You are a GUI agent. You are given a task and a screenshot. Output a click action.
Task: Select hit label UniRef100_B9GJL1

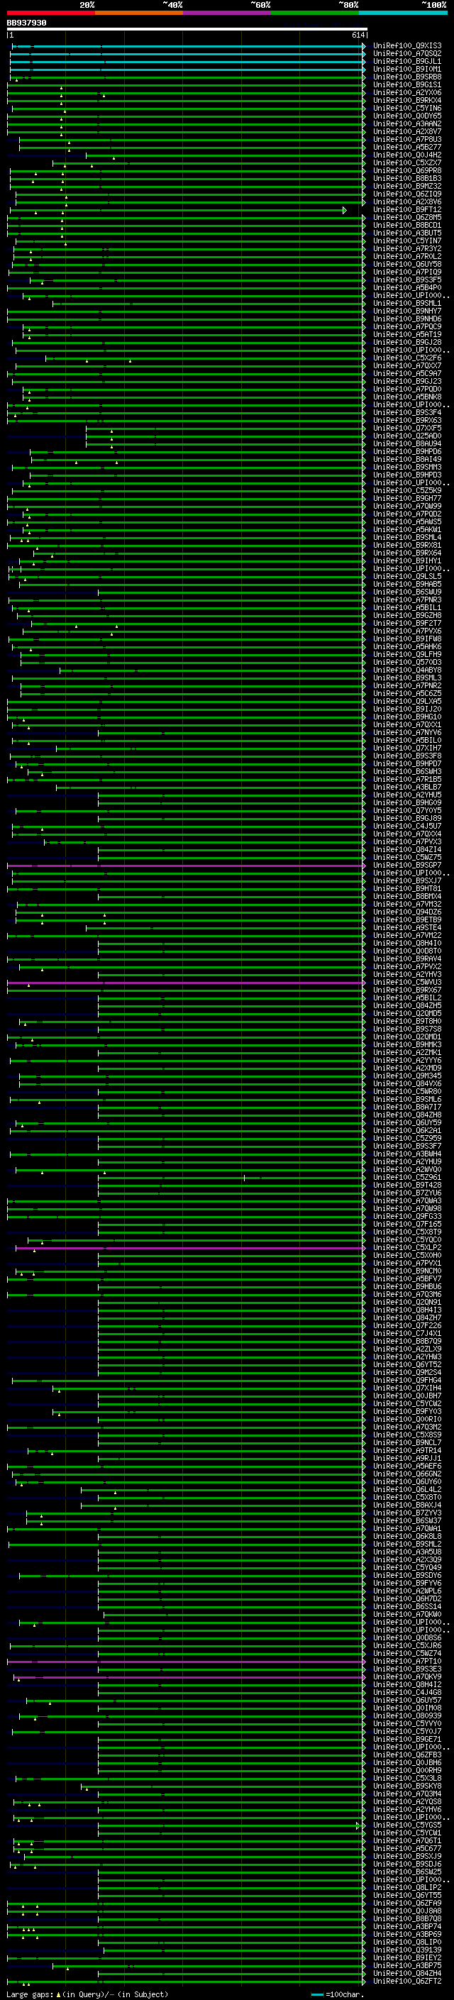pyautogui.click(x=406, y=61)
